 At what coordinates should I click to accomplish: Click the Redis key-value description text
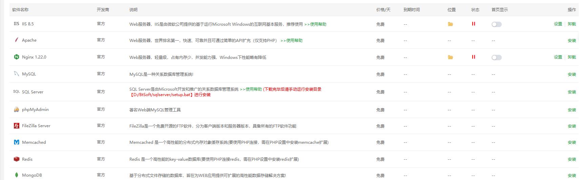[214, 159]
